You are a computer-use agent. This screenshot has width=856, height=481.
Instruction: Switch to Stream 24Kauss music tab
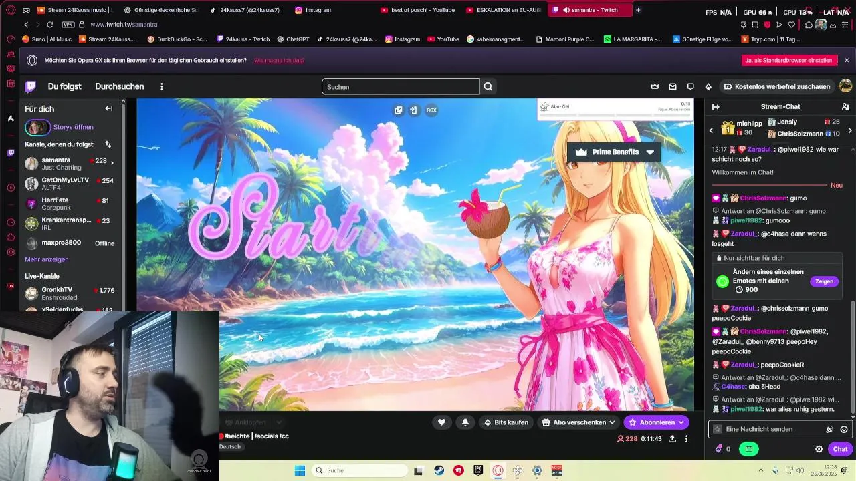click(x=75, y=10)
